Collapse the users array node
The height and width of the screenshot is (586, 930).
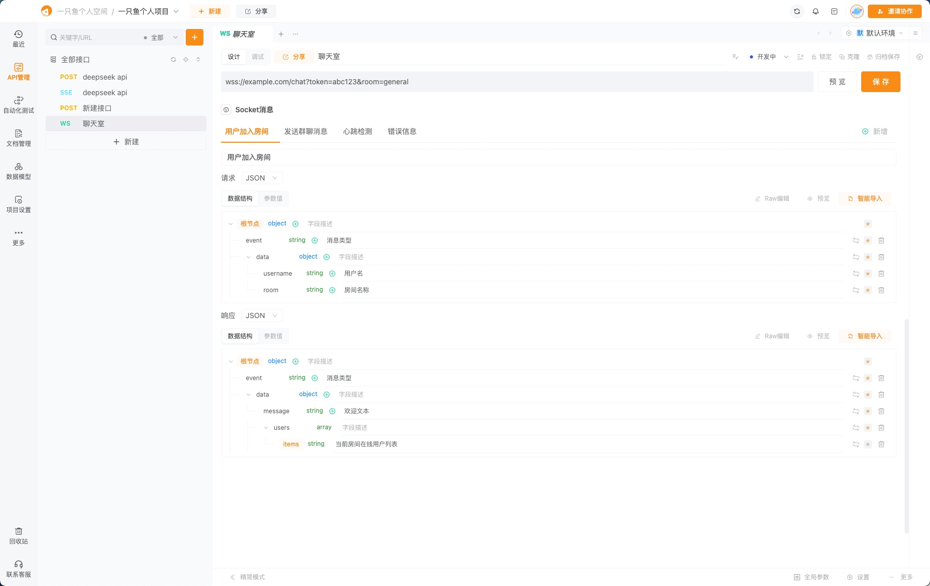(x=266, y=428)
